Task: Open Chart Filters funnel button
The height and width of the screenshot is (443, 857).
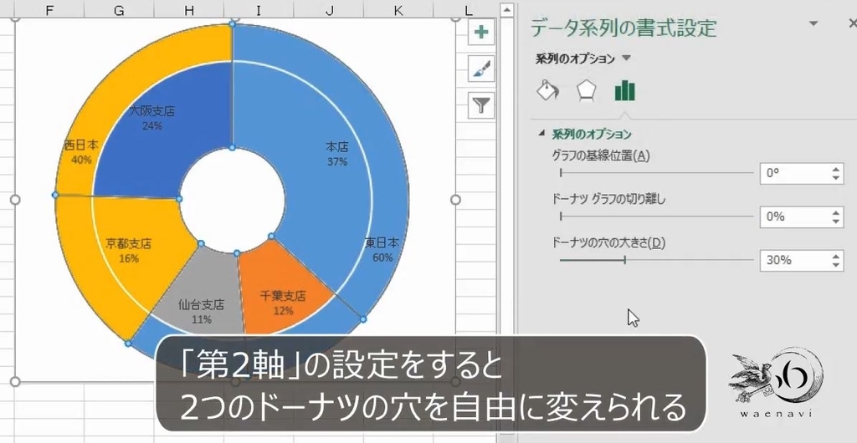Action: 481,105
